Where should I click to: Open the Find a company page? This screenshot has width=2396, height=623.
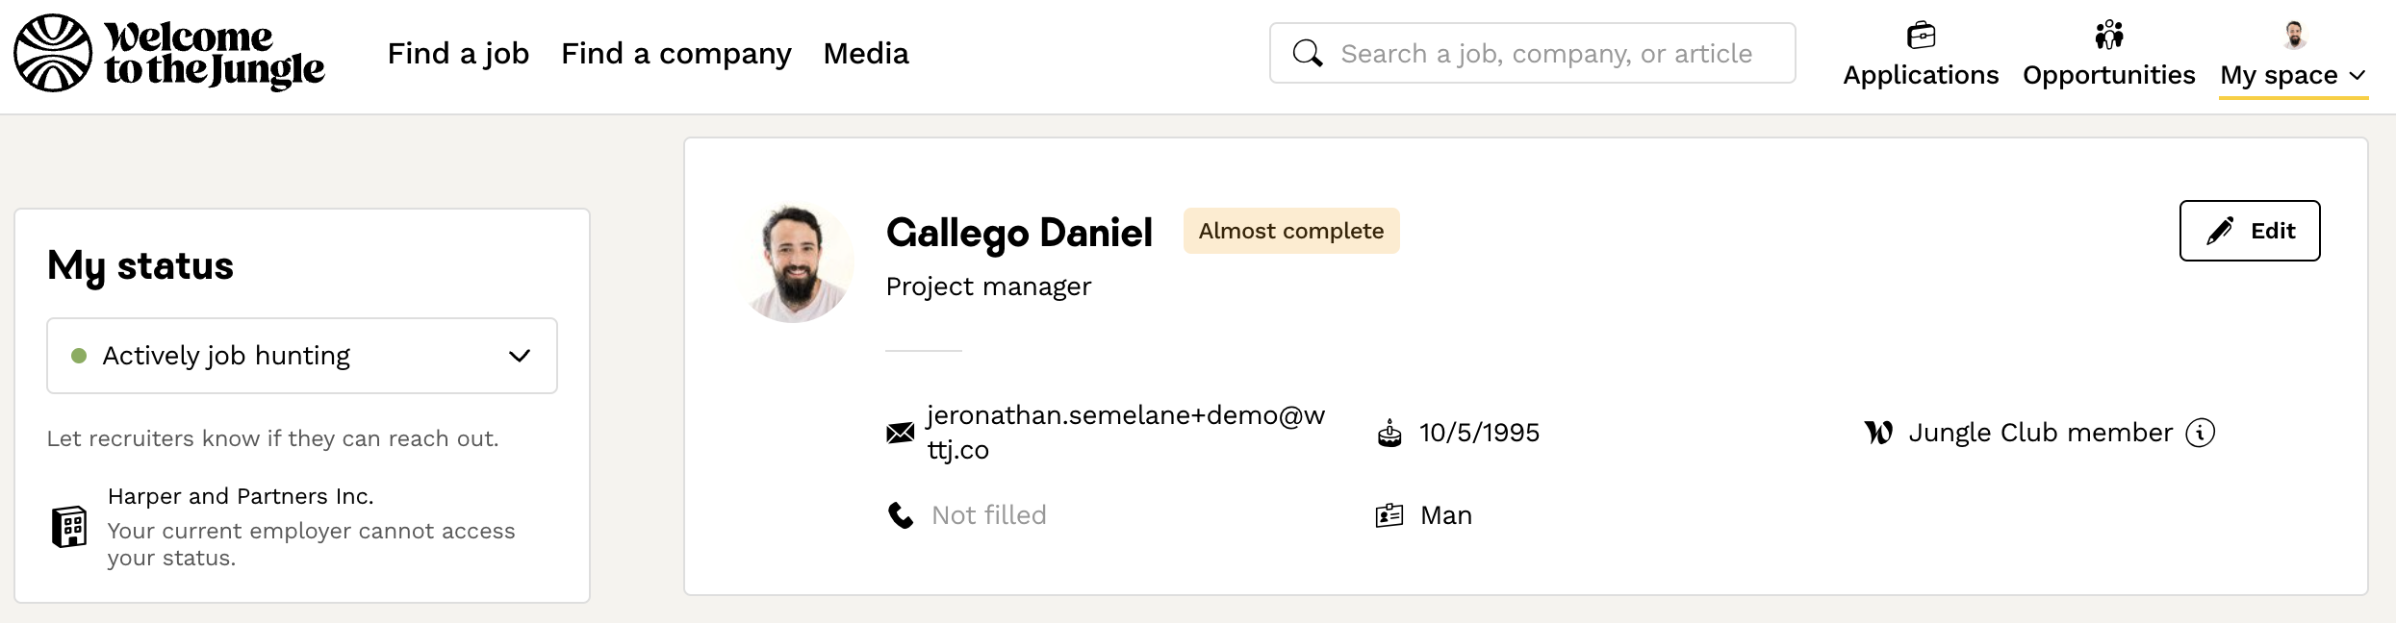675,54
